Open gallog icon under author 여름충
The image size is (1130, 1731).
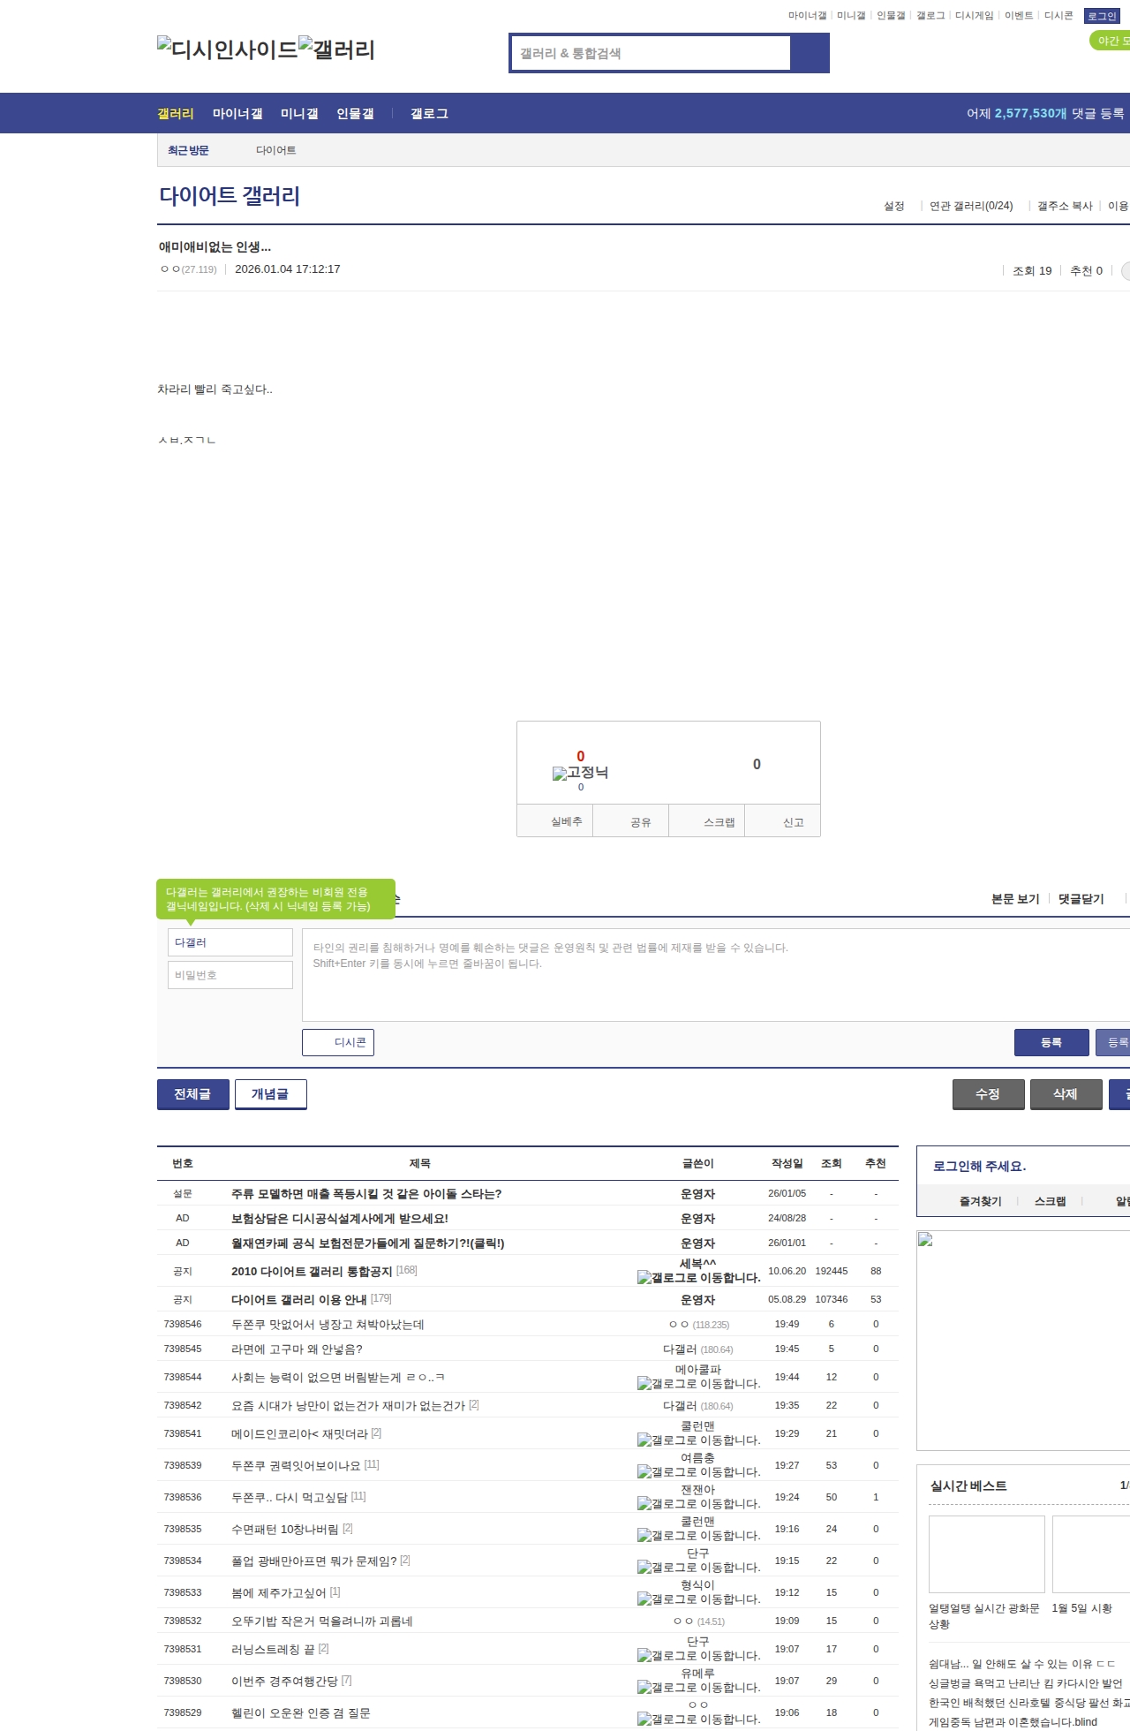point(698,1472)
